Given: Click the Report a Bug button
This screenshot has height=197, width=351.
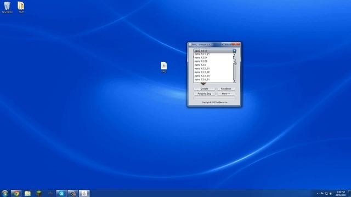Looking at the screenshot, I should tap(205, 94).
